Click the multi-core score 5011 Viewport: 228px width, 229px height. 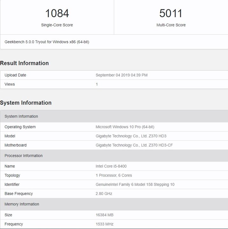click(x=171, y=13)
